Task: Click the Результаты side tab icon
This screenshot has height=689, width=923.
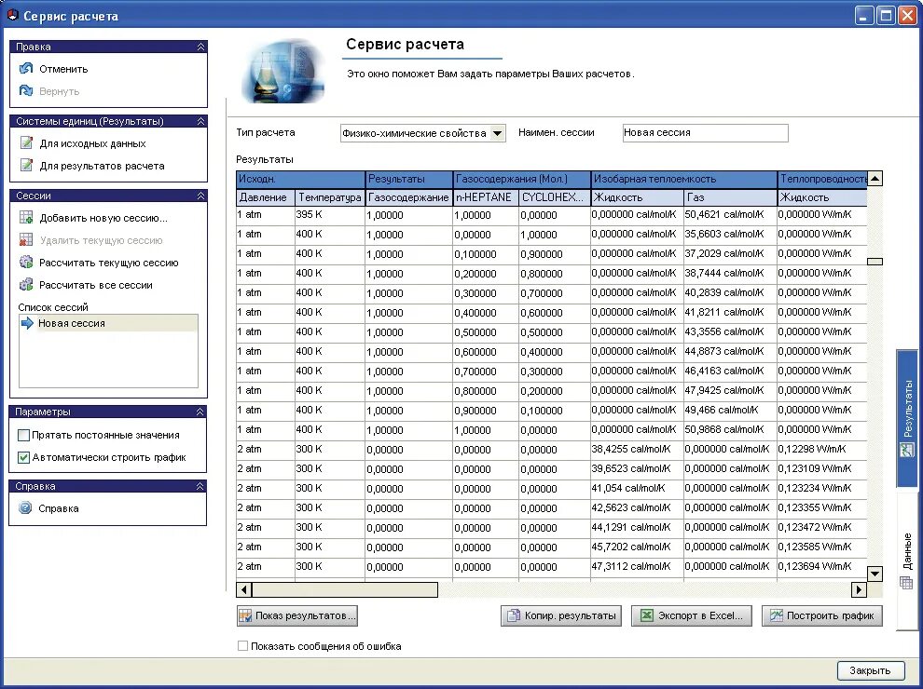Action: point(906,451)
